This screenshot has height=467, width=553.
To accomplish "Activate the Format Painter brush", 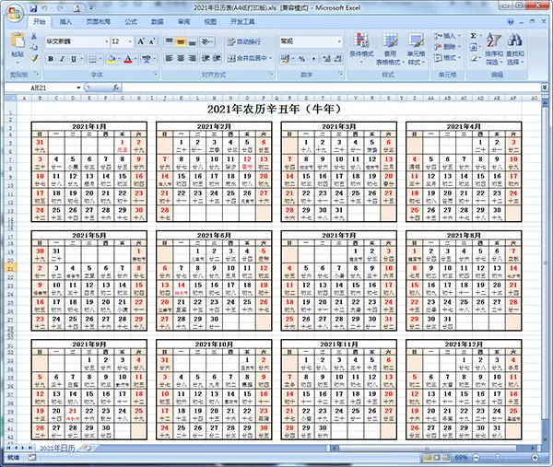I will [34, 58].
